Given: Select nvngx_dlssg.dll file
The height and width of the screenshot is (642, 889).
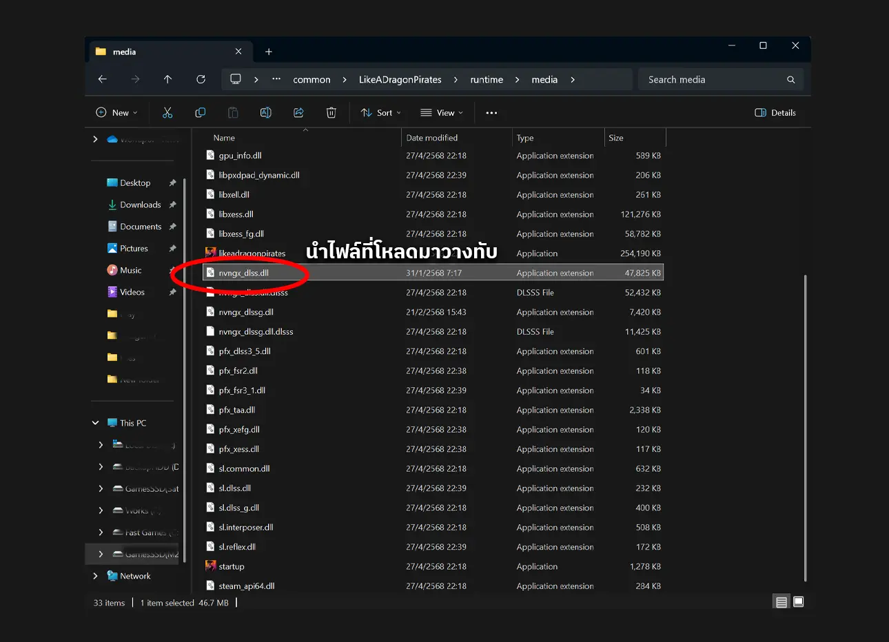Looking at the screenshot, I should pyautogui.click(x=246, y=312).
